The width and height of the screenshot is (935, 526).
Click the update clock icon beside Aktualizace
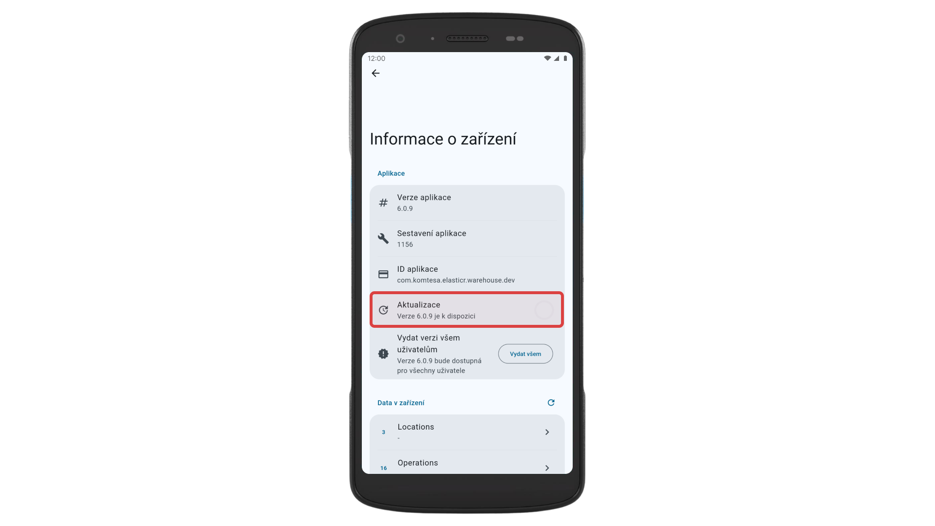click(x=383, y=310)
